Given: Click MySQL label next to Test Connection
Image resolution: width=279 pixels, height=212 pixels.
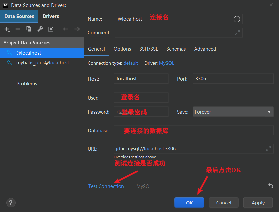Looking at the screenshot, I should [144, 186].
